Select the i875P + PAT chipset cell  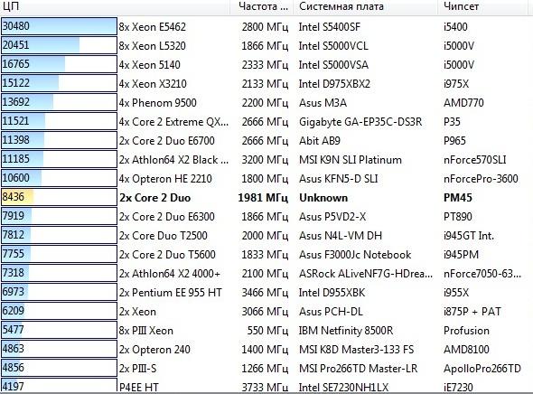pyautogui.click(x=472, y=312)
